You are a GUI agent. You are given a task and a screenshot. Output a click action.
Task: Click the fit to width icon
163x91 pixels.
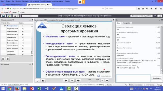tap(102, 81)
